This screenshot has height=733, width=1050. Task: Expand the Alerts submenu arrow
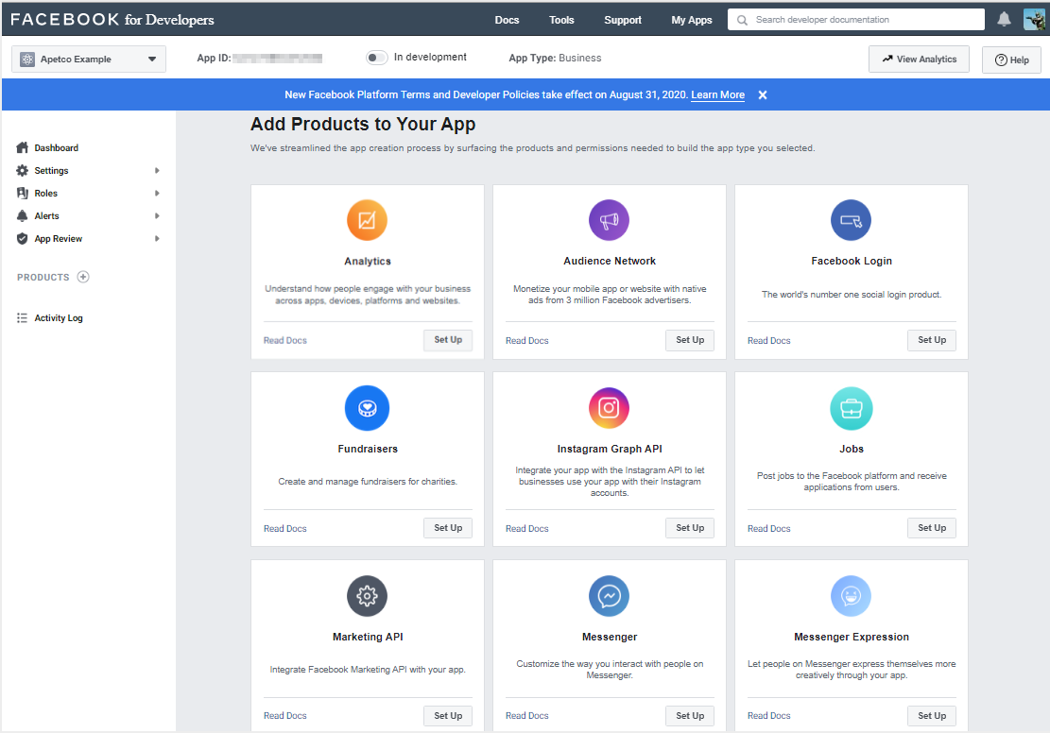157,216
